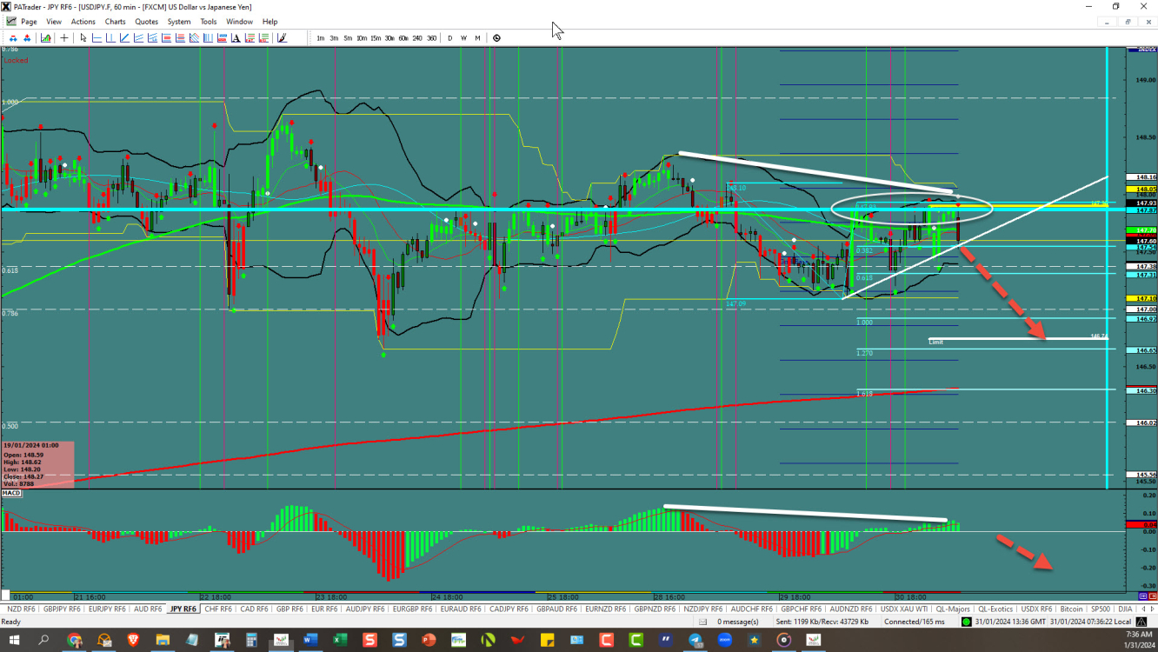Click the Sent/Recv traffic status text
The image size is (1158, 652).
[823, 622]
